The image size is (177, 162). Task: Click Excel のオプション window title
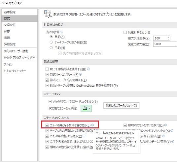point(12,3)
